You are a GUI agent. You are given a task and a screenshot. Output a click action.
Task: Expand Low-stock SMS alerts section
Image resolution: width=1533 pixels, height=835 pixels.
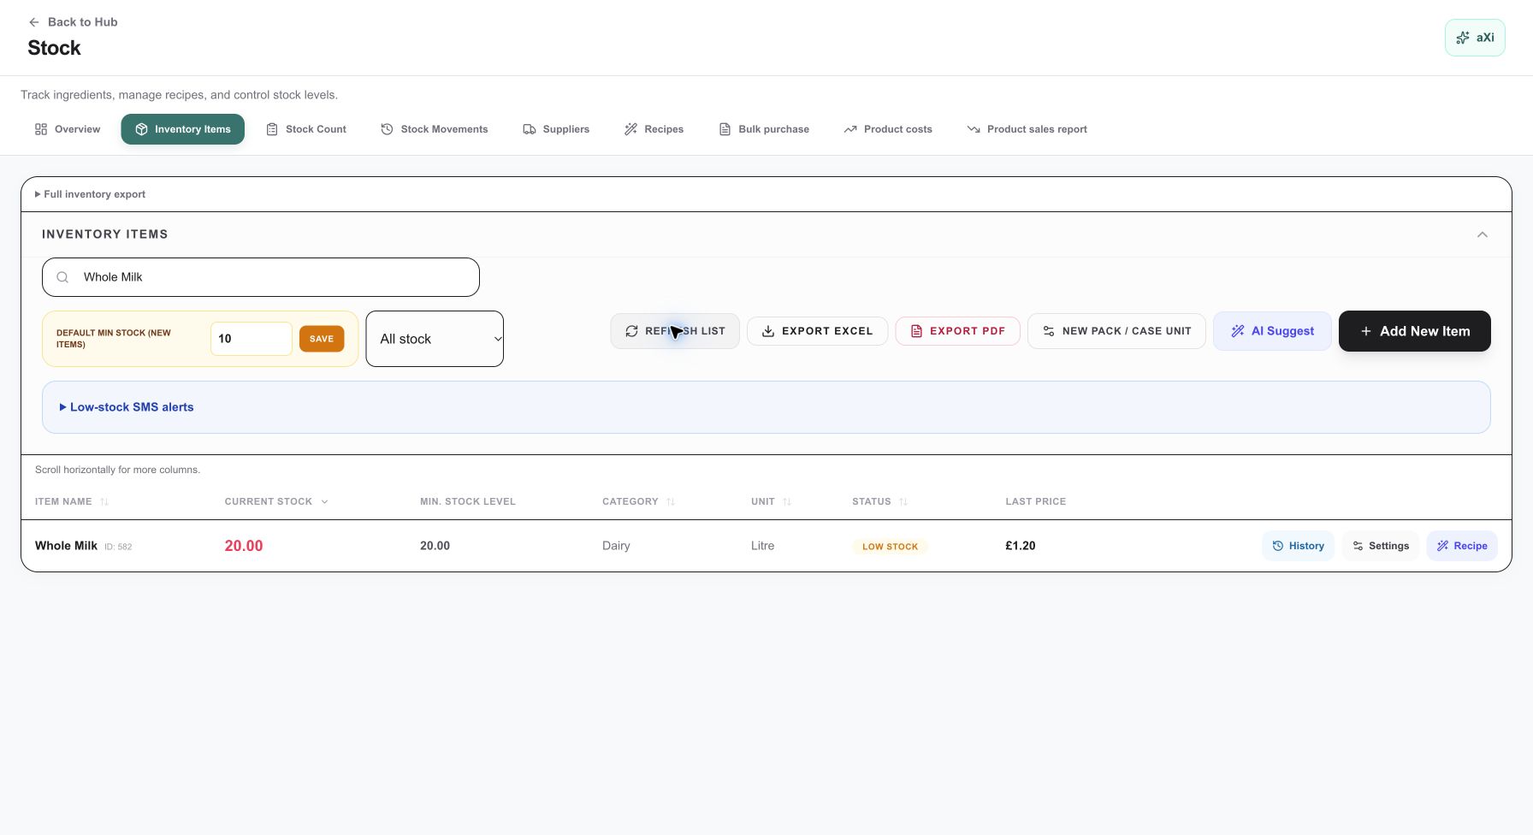[x=127, y=407]
